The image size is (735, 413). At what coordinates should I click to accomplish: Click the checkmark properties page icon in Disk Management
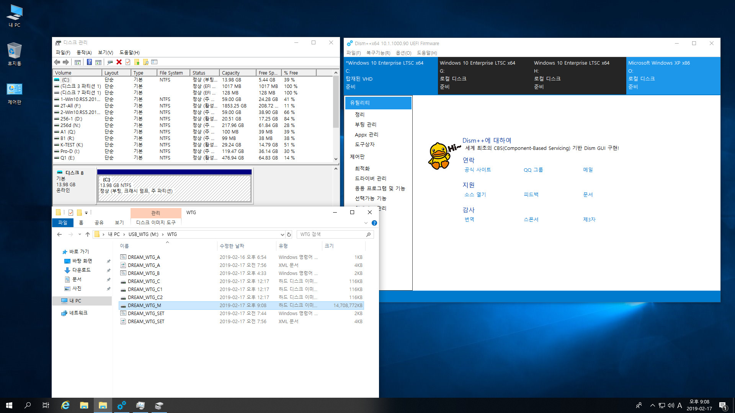point(128,62)
